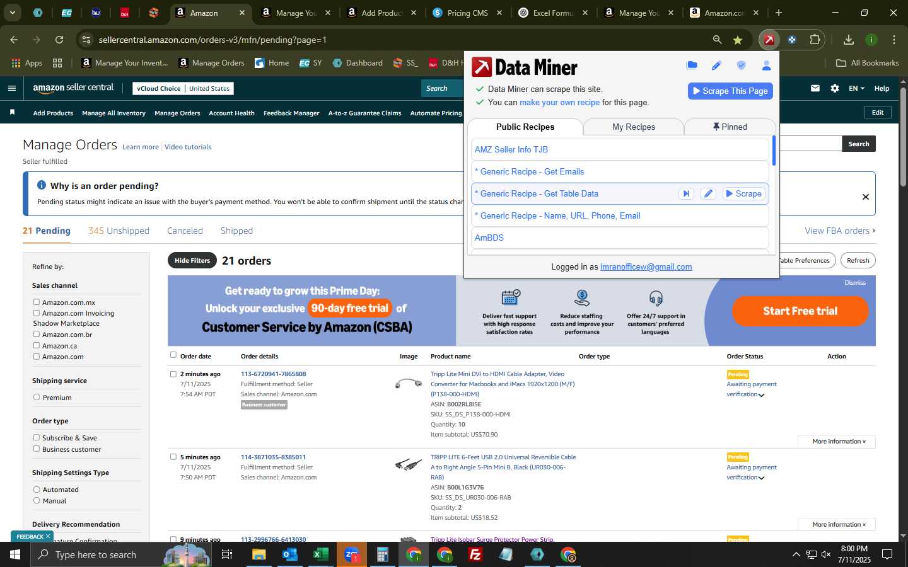Open order 113-6720941-7865808 link

point(273,374)
